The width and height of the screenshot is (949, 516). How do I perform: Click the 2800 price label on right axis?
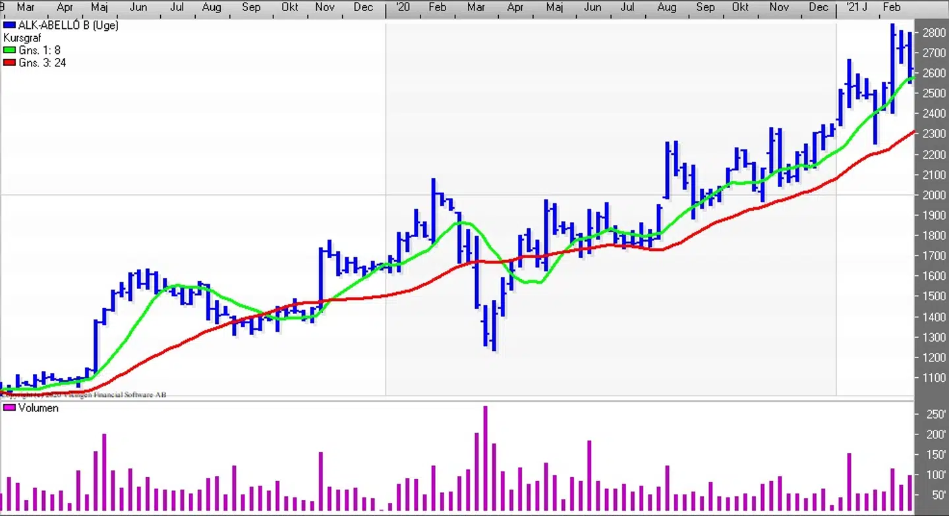[x=934, y=32]
